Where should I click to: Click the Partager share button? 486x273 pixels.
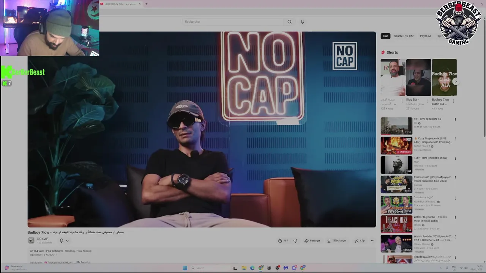(312, 240)
